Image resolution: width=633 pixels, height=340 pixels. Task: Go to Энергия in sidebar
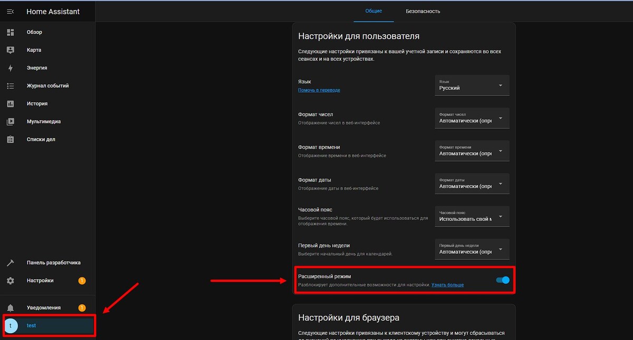[x=37, y=68]
